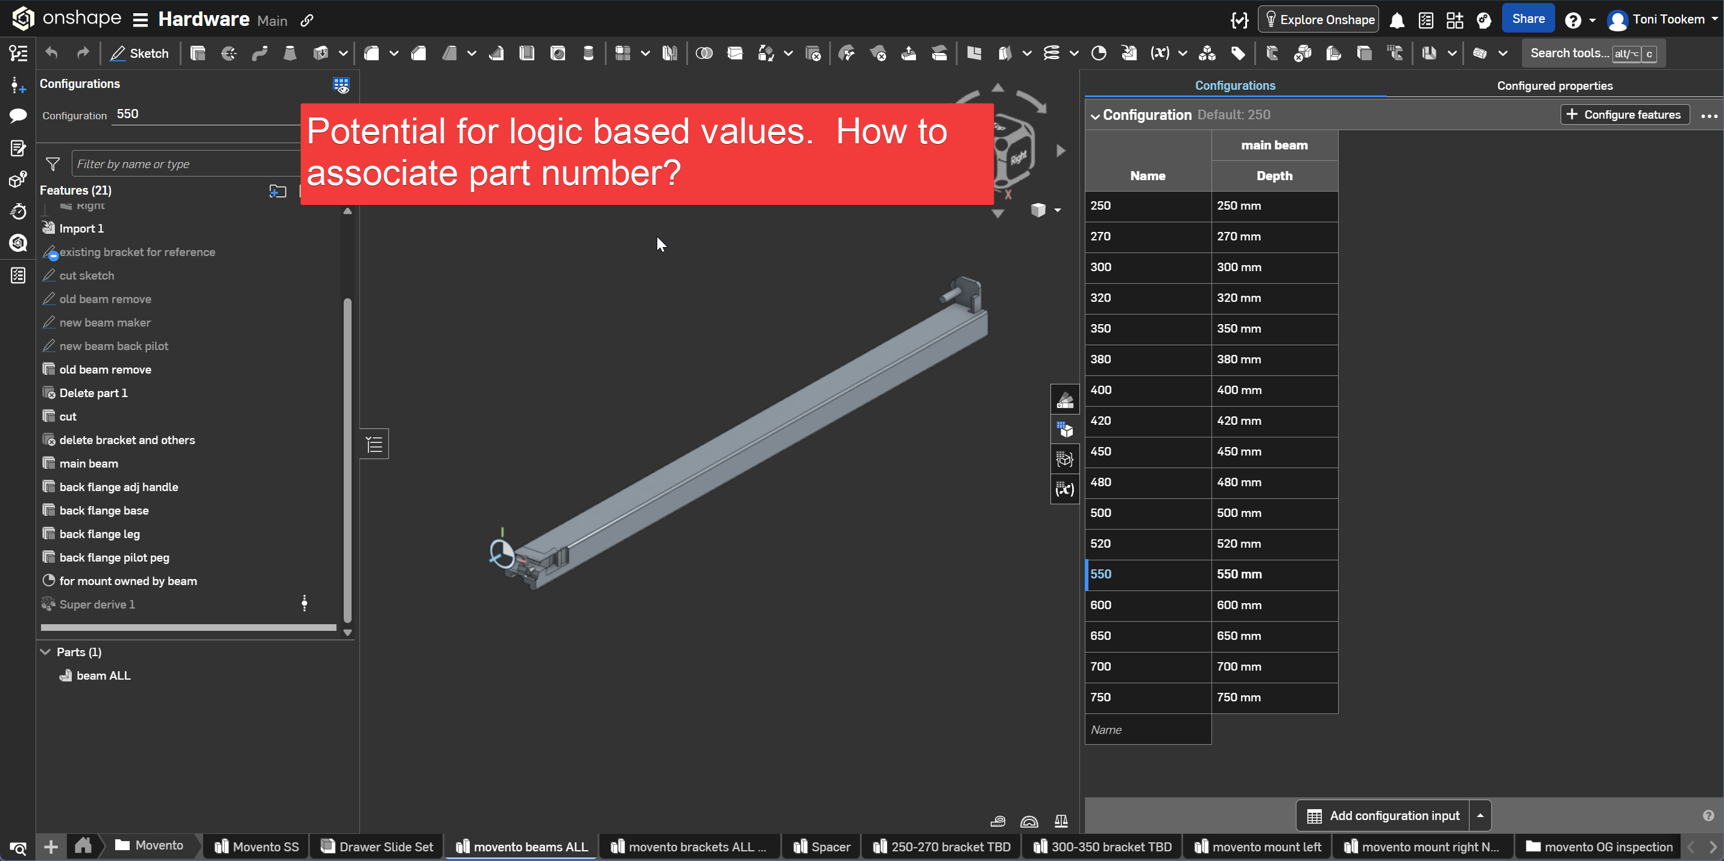This screenshot has width=1724, height=861.
Task: Click the mass properties scale icon
Action: pos(1061,821)
